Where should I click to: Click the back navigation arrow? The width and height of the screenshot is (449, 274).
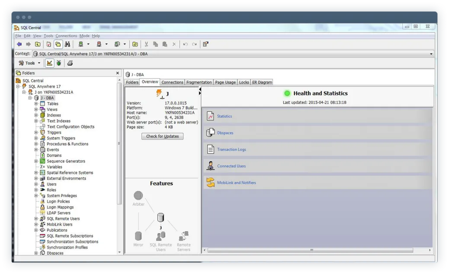(x=19, y=44)
